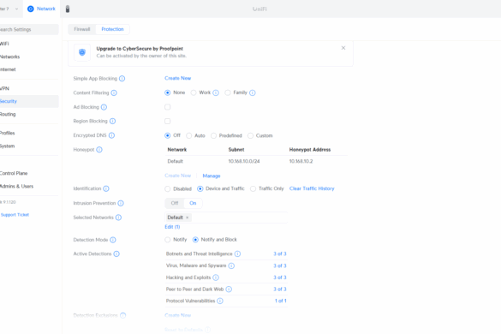Open info tooltip for Honeypot
This screenshot has width=501, height=334.
[99, 150]
